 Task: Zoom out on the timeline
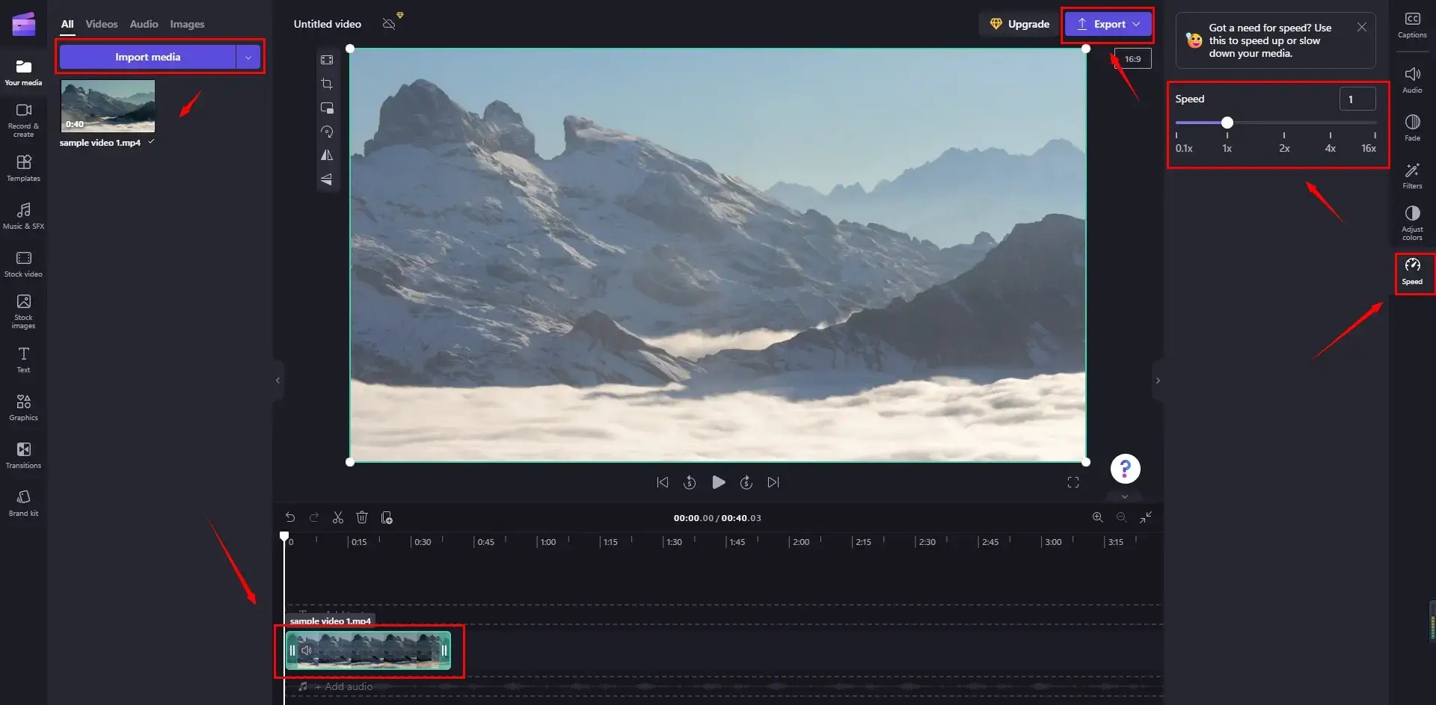coord(1121,517)
